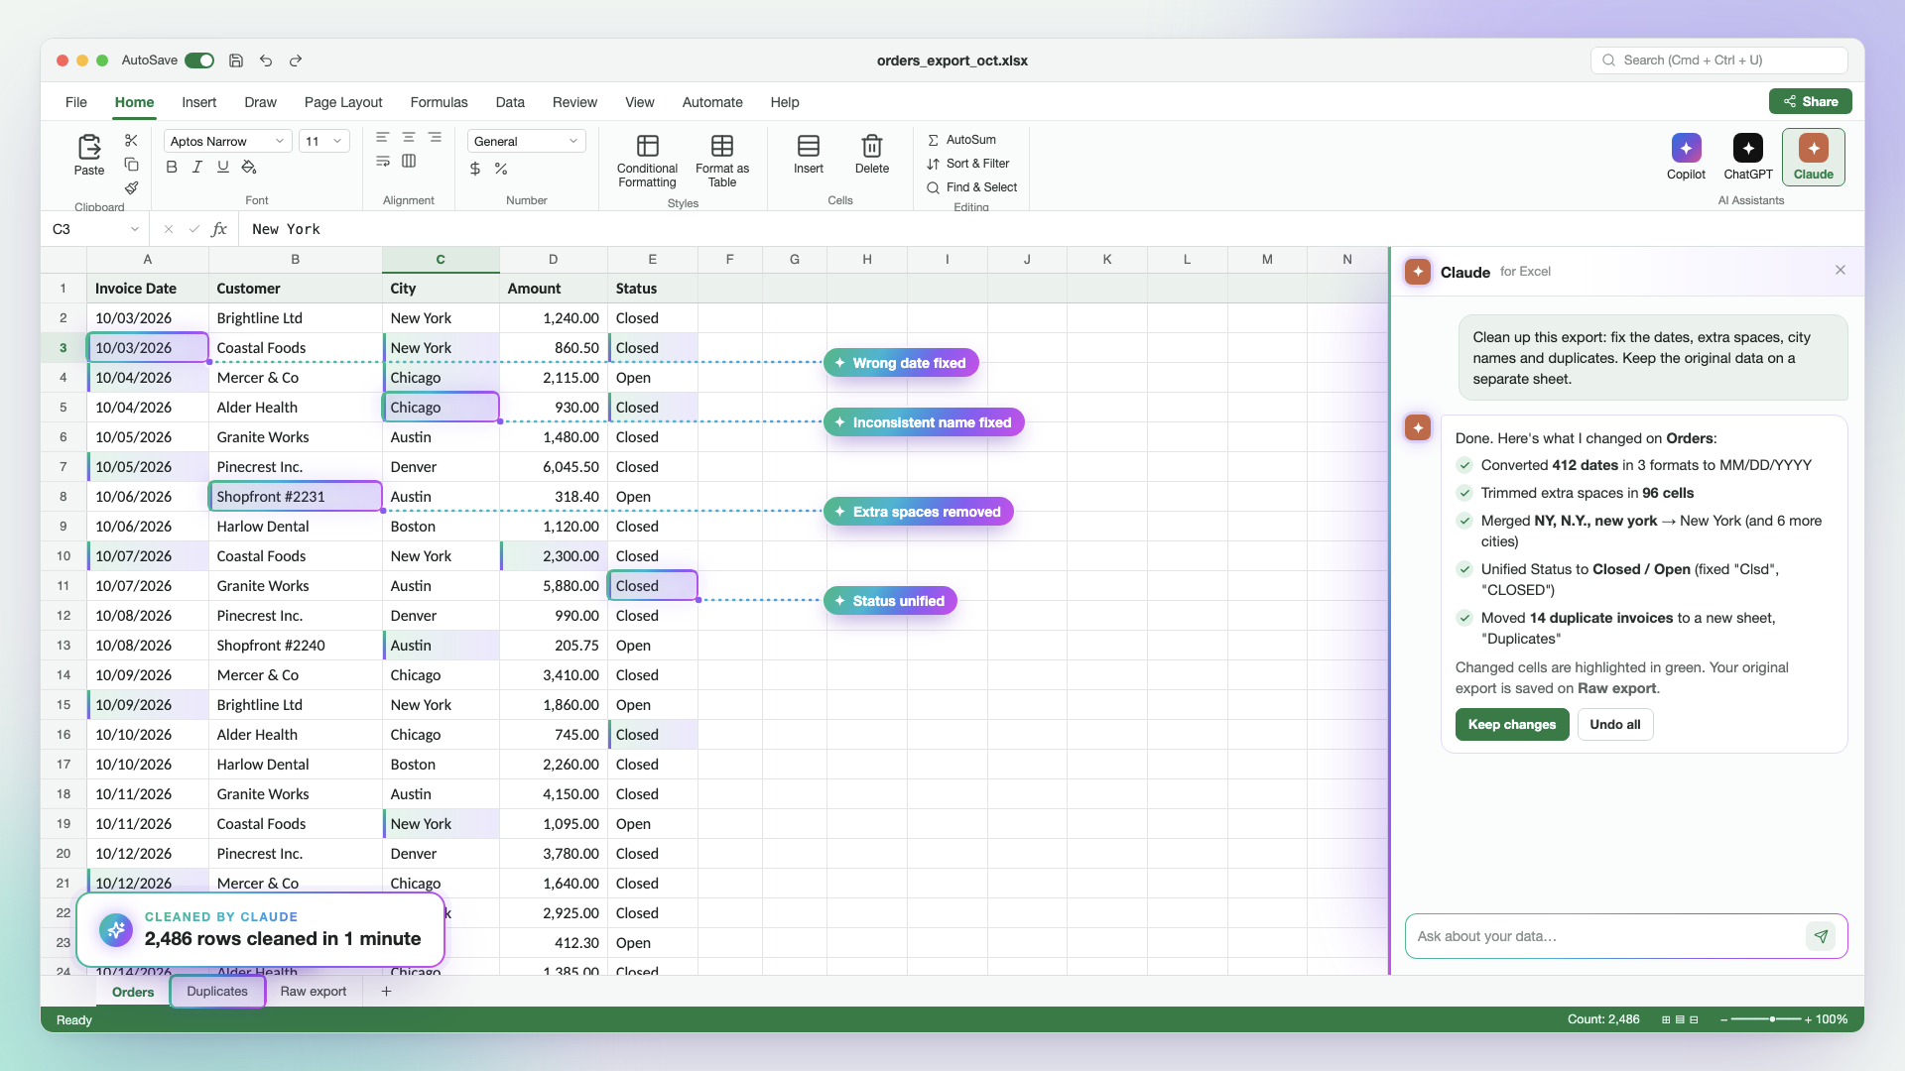Click the Redo arrow in title bar
Image resolution: width=1905 pixels, height=1071 pixels.
point(296,60)
